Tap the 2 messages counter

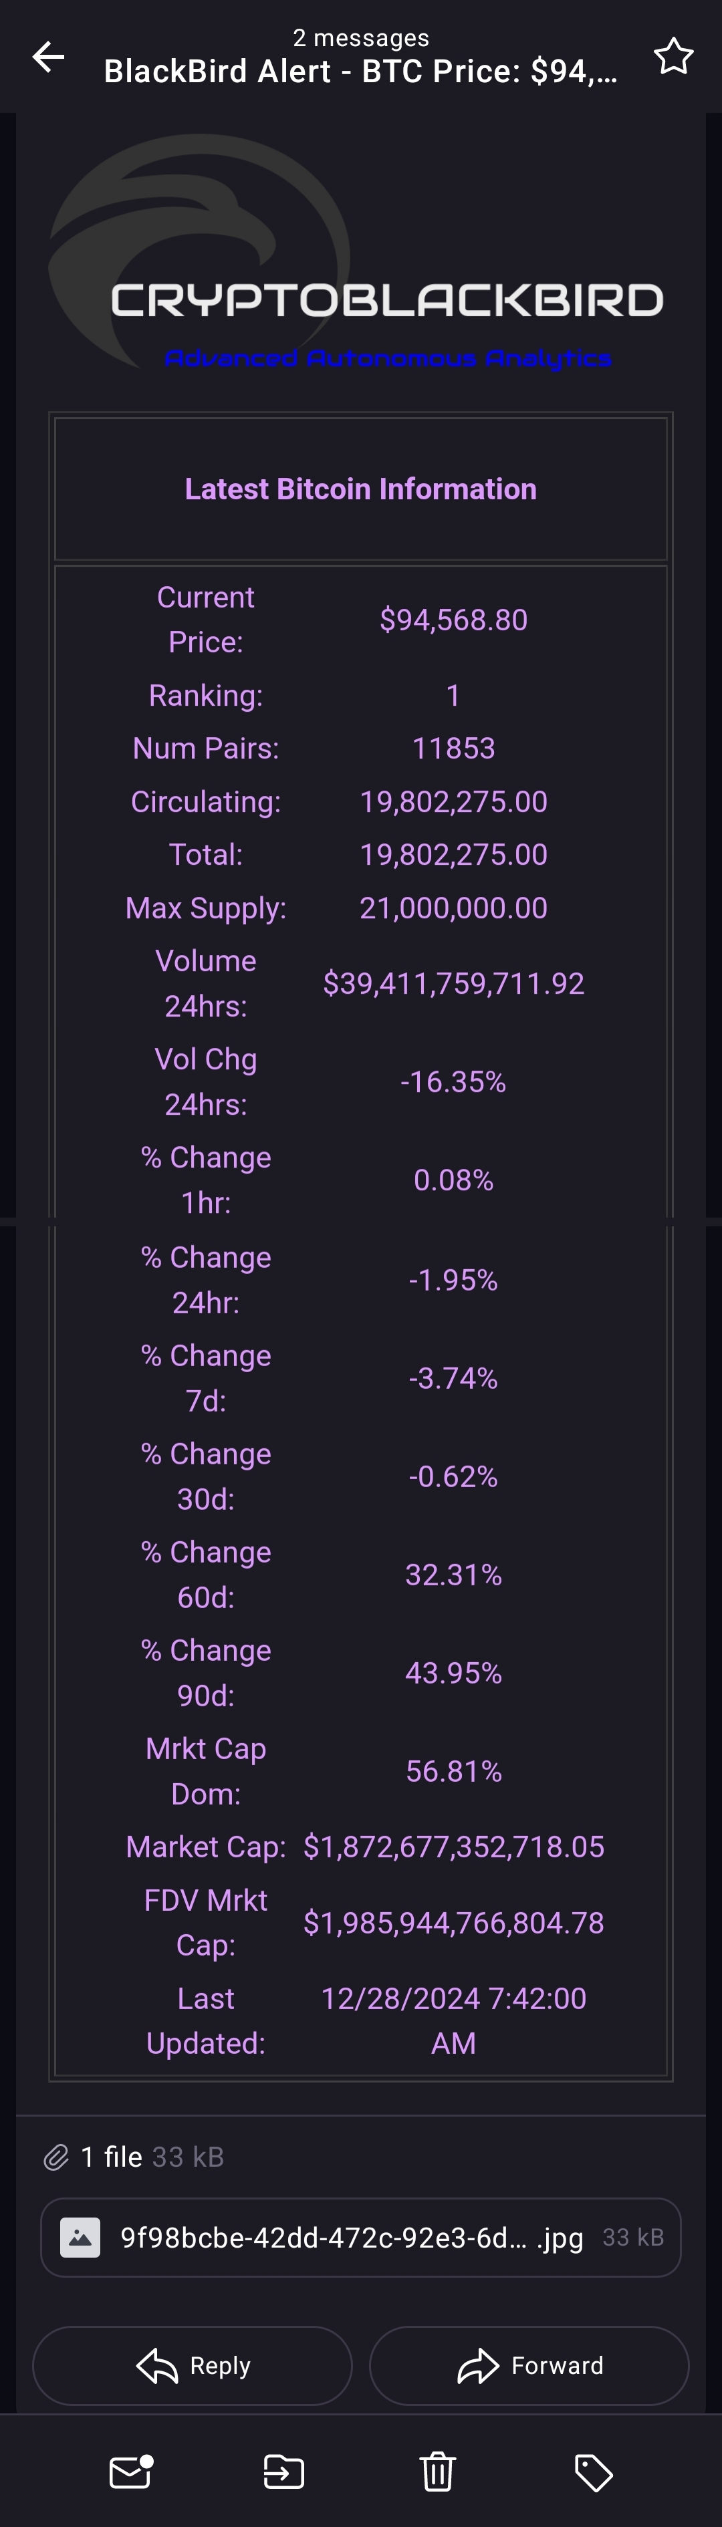tap(361, 37)
